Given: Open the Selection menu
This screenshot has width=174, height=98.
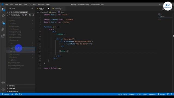Looking at the screenshot, I should 18,4.
